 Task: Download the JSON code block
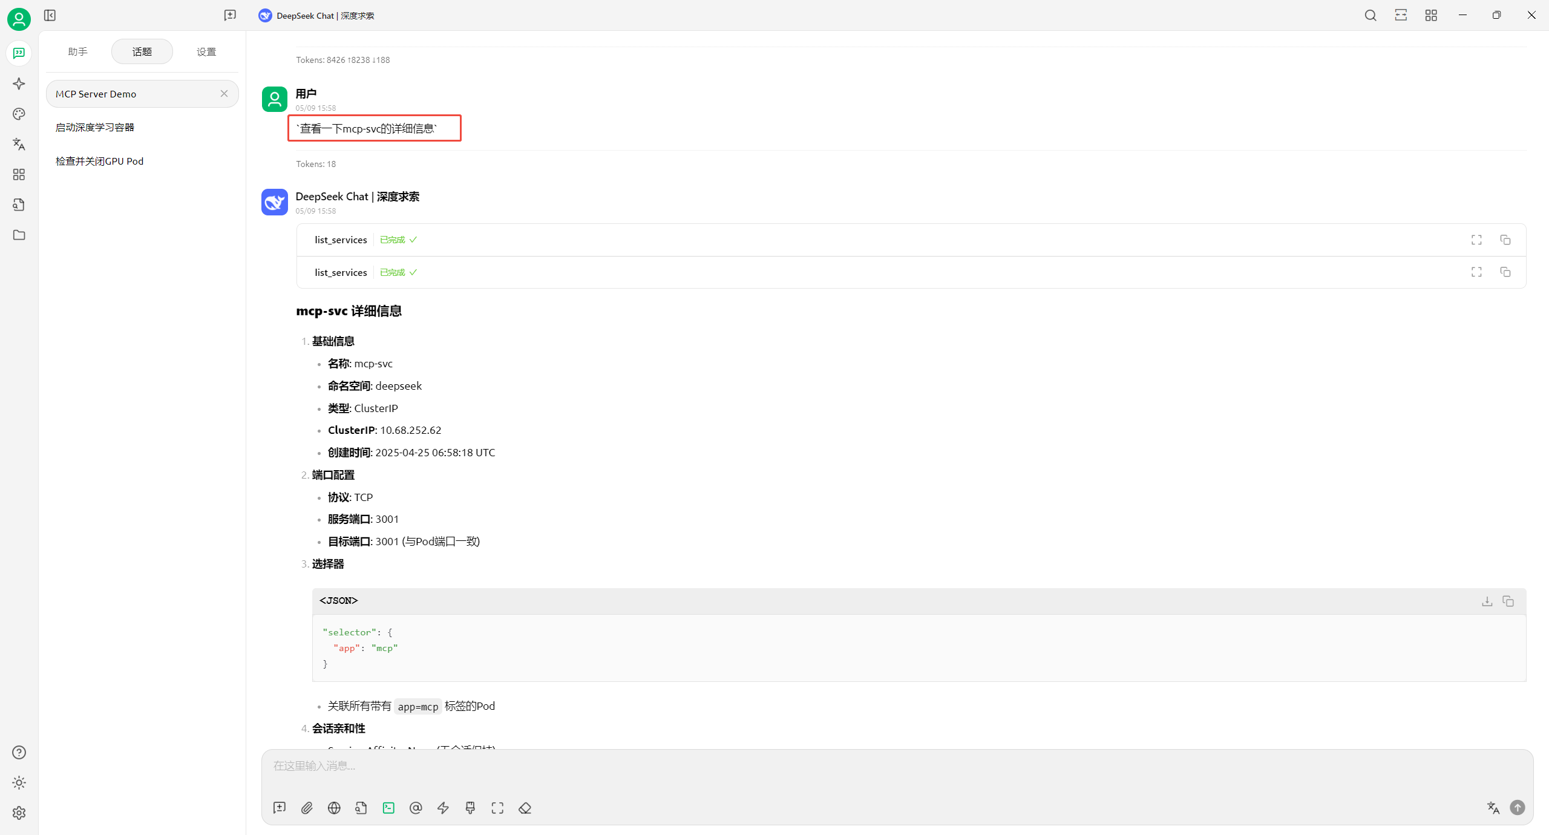click(x=1487, y=601)
